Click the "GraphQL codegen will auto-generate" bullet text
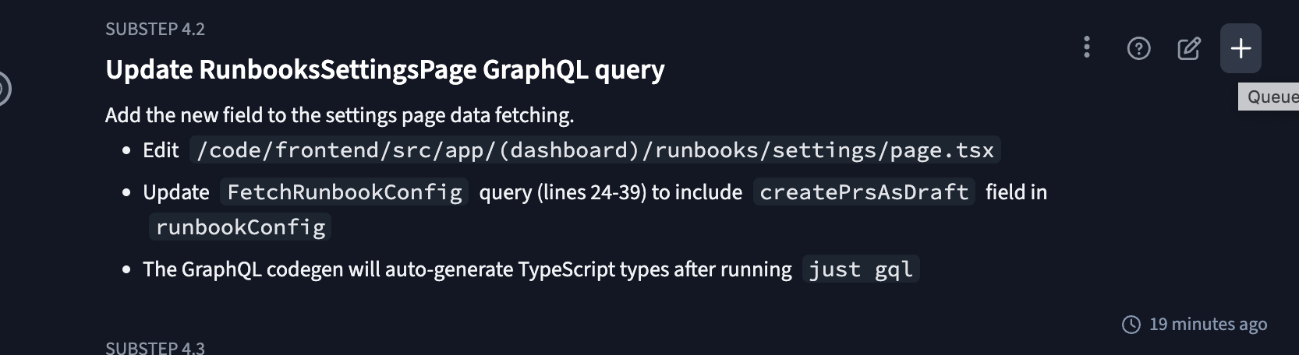This screenshot has height=355, width=1299. click(x=466, y=270)
